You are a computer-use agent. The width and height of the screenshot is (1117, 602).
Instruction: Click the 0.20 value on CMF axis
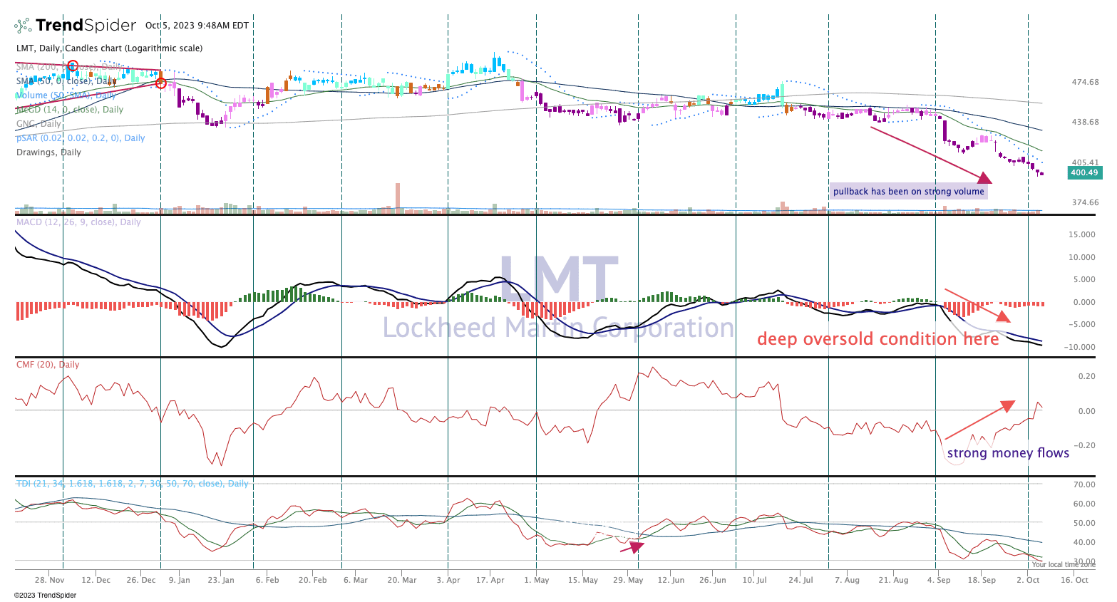pyautogui.click(x=1086, y=377)
